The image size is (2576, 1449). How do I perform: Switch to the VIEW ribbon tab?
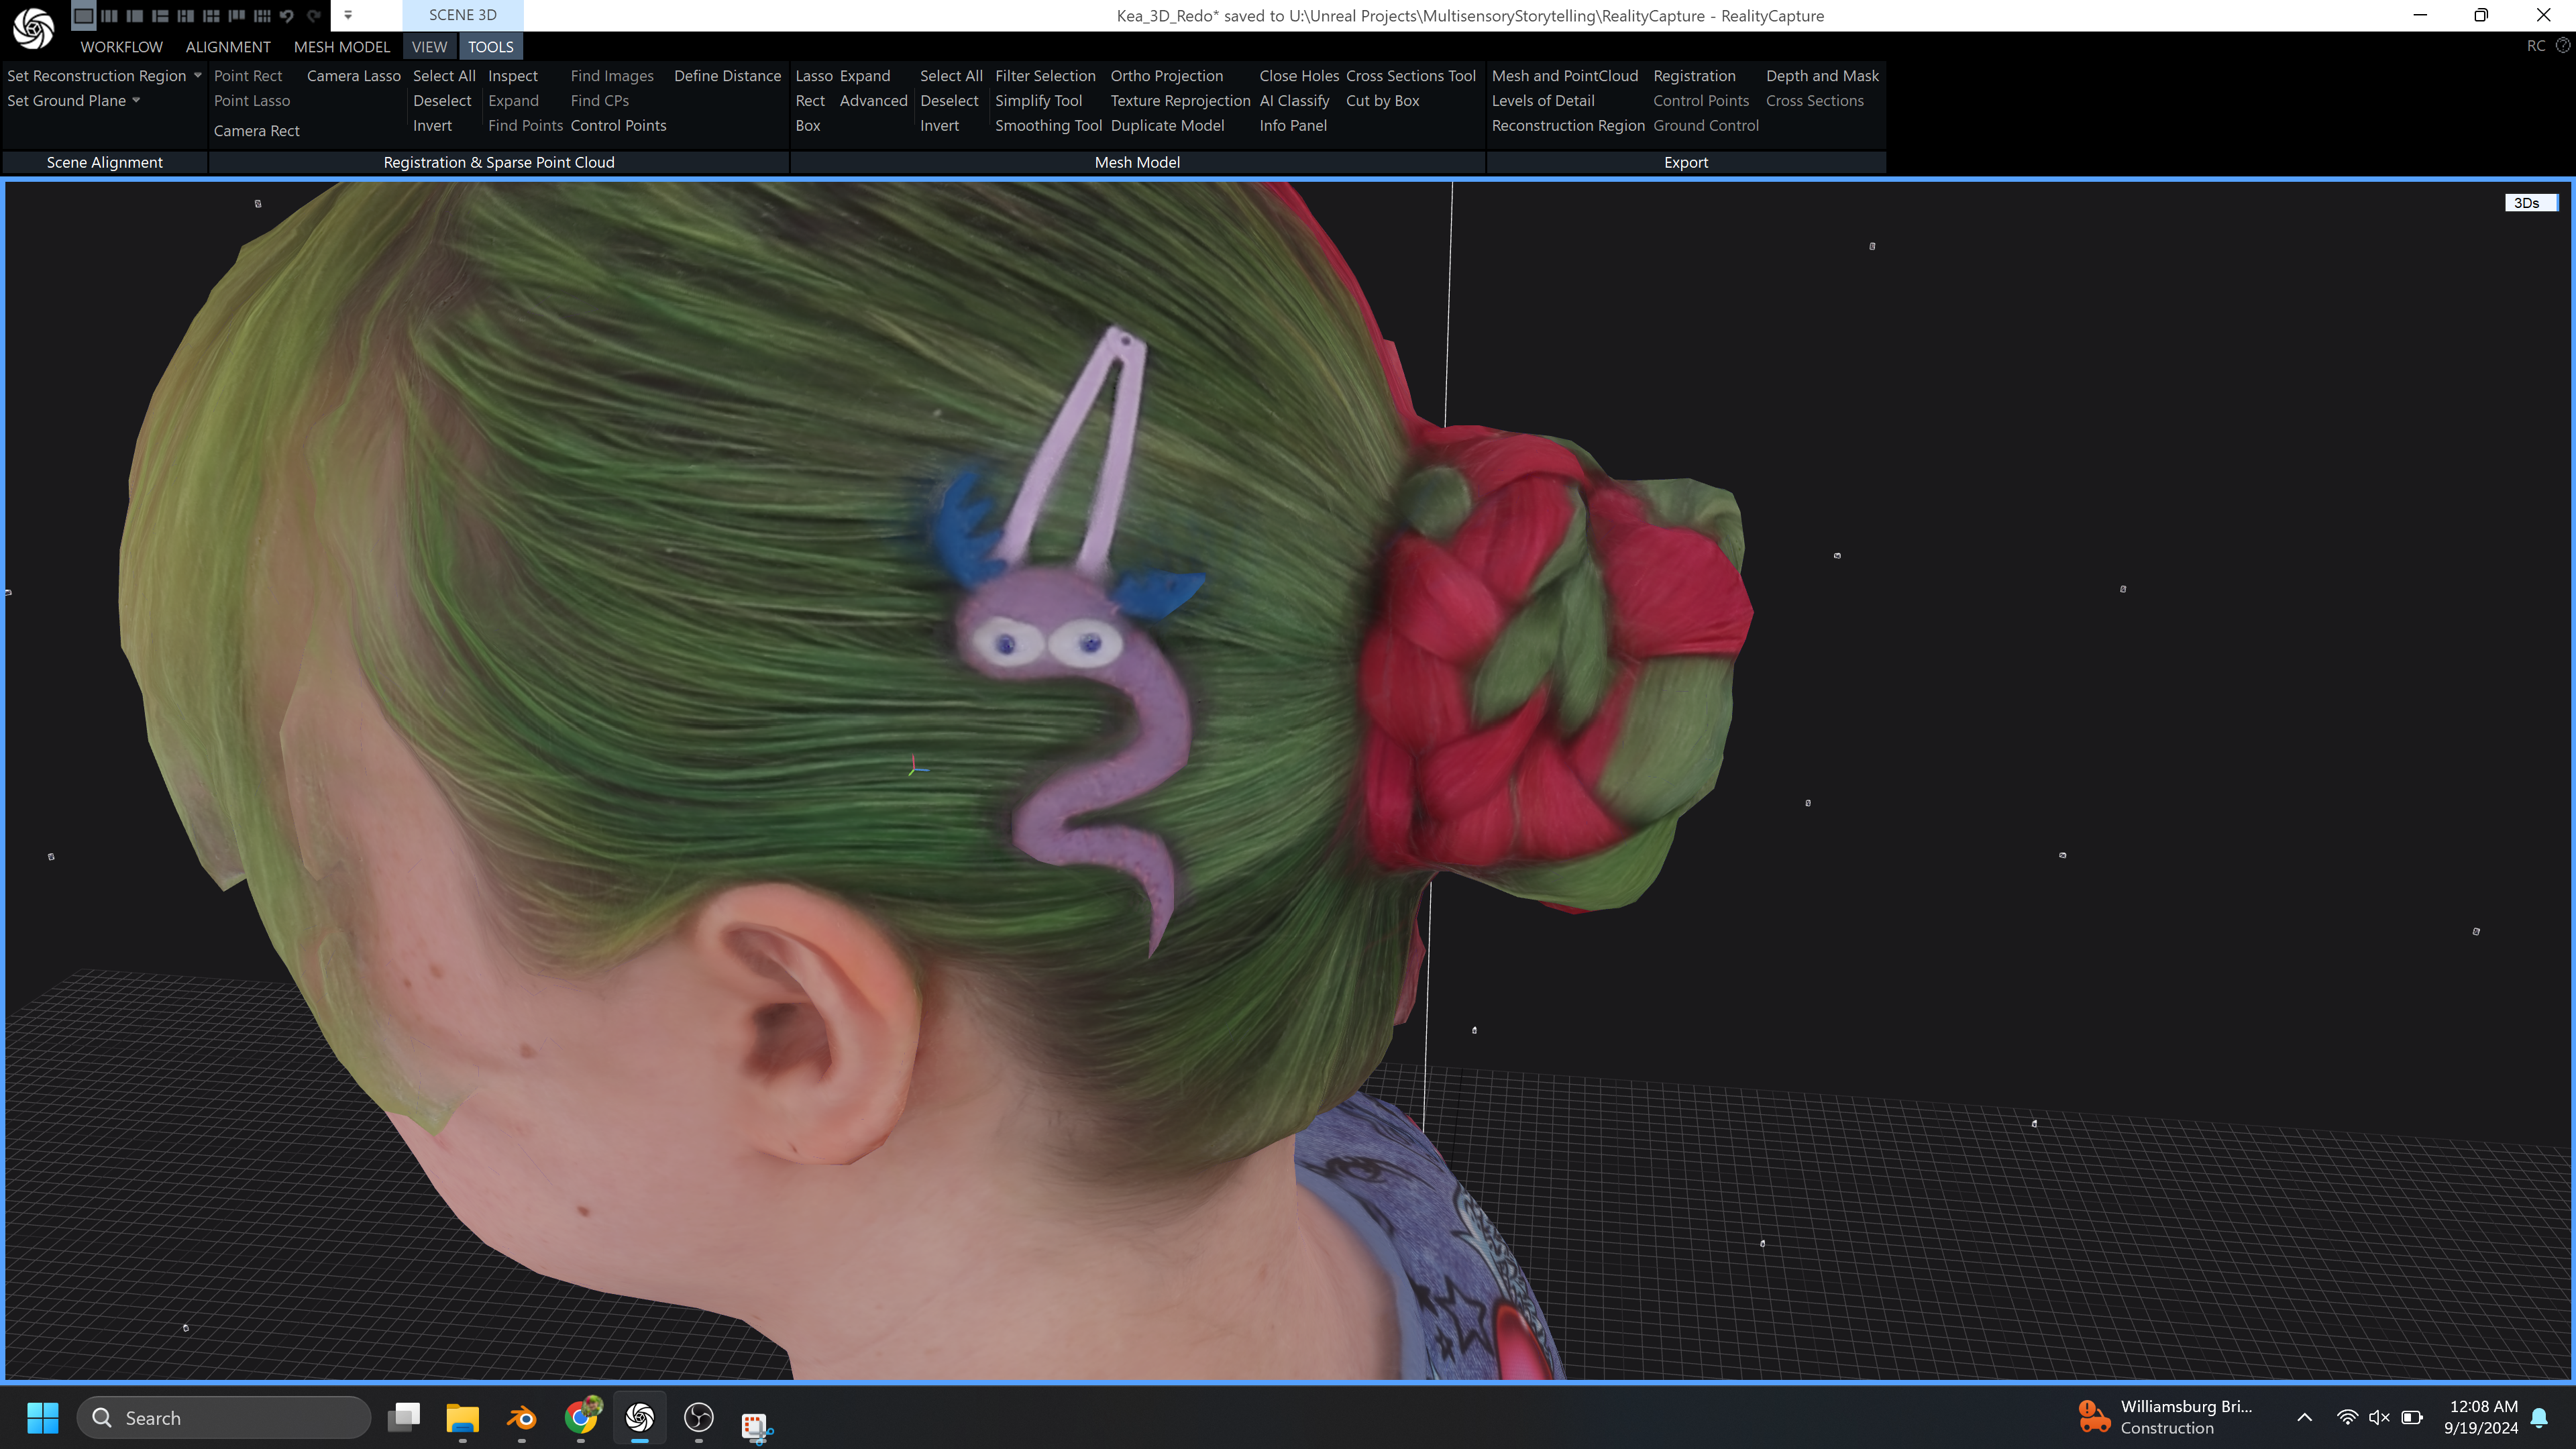430,47
